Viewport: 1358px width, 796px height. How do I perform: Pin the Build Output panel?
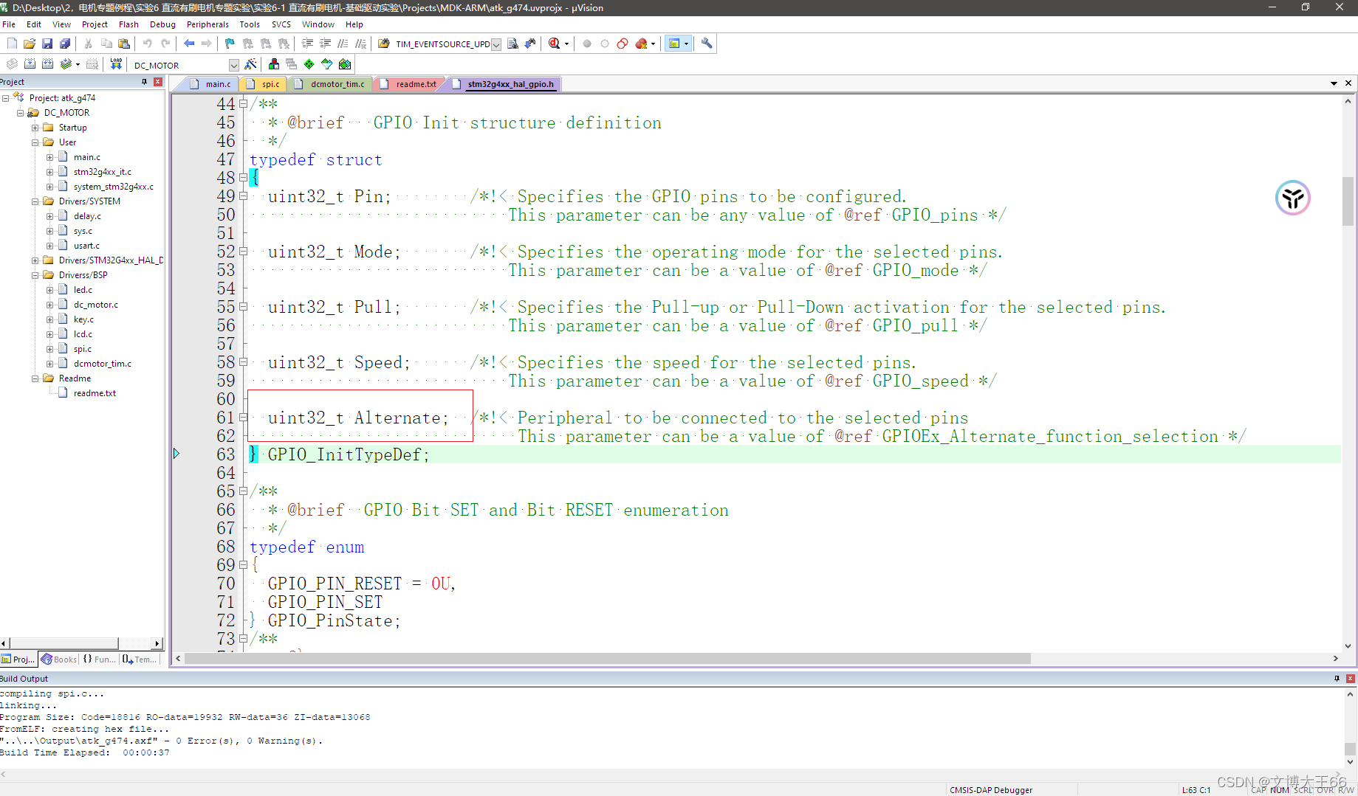(1337, 678)
